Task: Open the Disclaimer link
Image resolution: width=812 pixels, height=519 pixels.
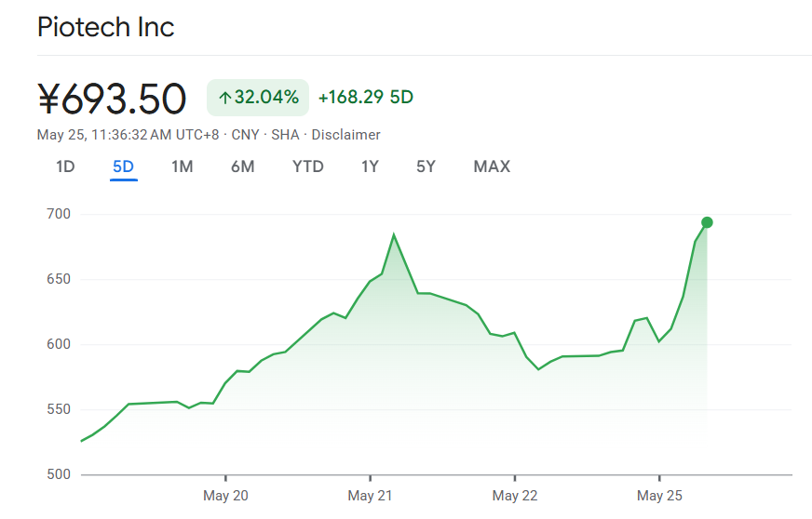Action: tap(345, 135)
